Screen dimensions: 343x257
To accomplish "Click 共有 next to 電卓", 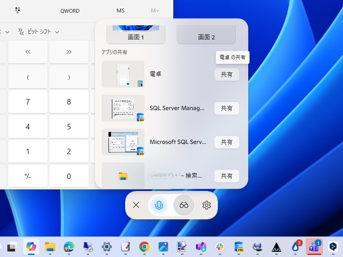I will (226, 75).
